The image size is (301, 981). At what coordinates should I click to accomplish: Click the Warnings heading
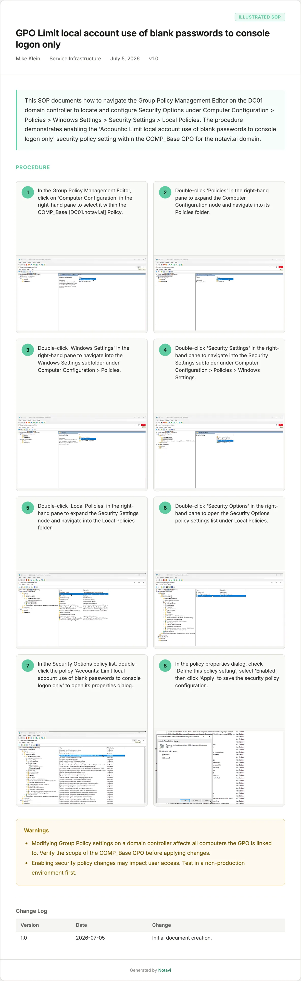36,831
